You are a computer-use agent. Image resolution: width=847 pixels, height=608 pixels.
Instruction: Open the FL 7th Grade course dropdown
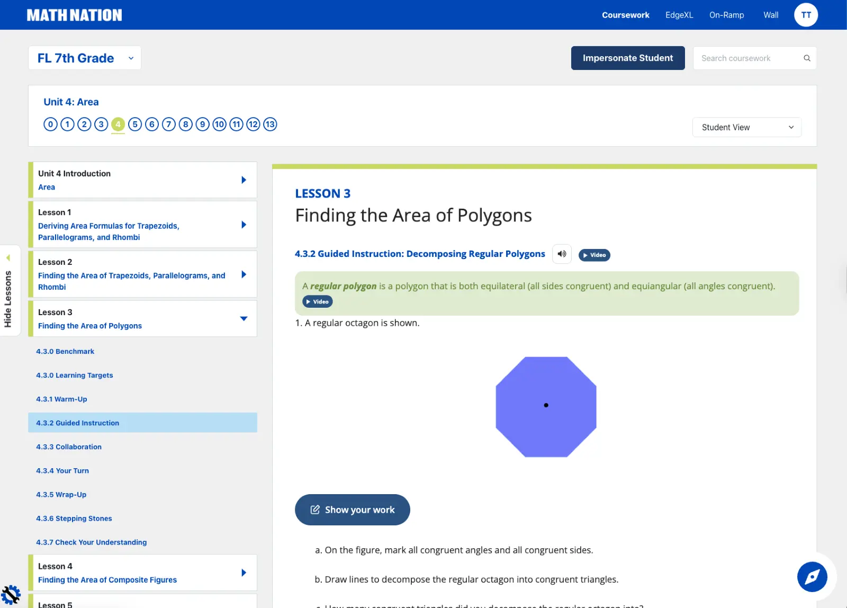pyautogui.click(x=85, y=58)
